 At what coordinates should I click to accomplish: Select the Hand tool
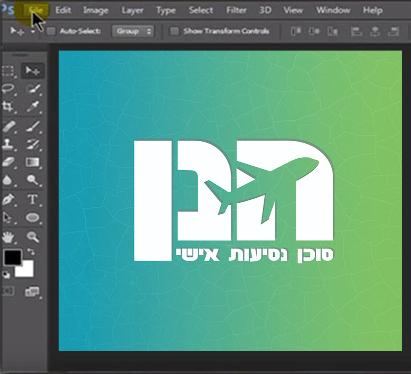tap(9, 237)
